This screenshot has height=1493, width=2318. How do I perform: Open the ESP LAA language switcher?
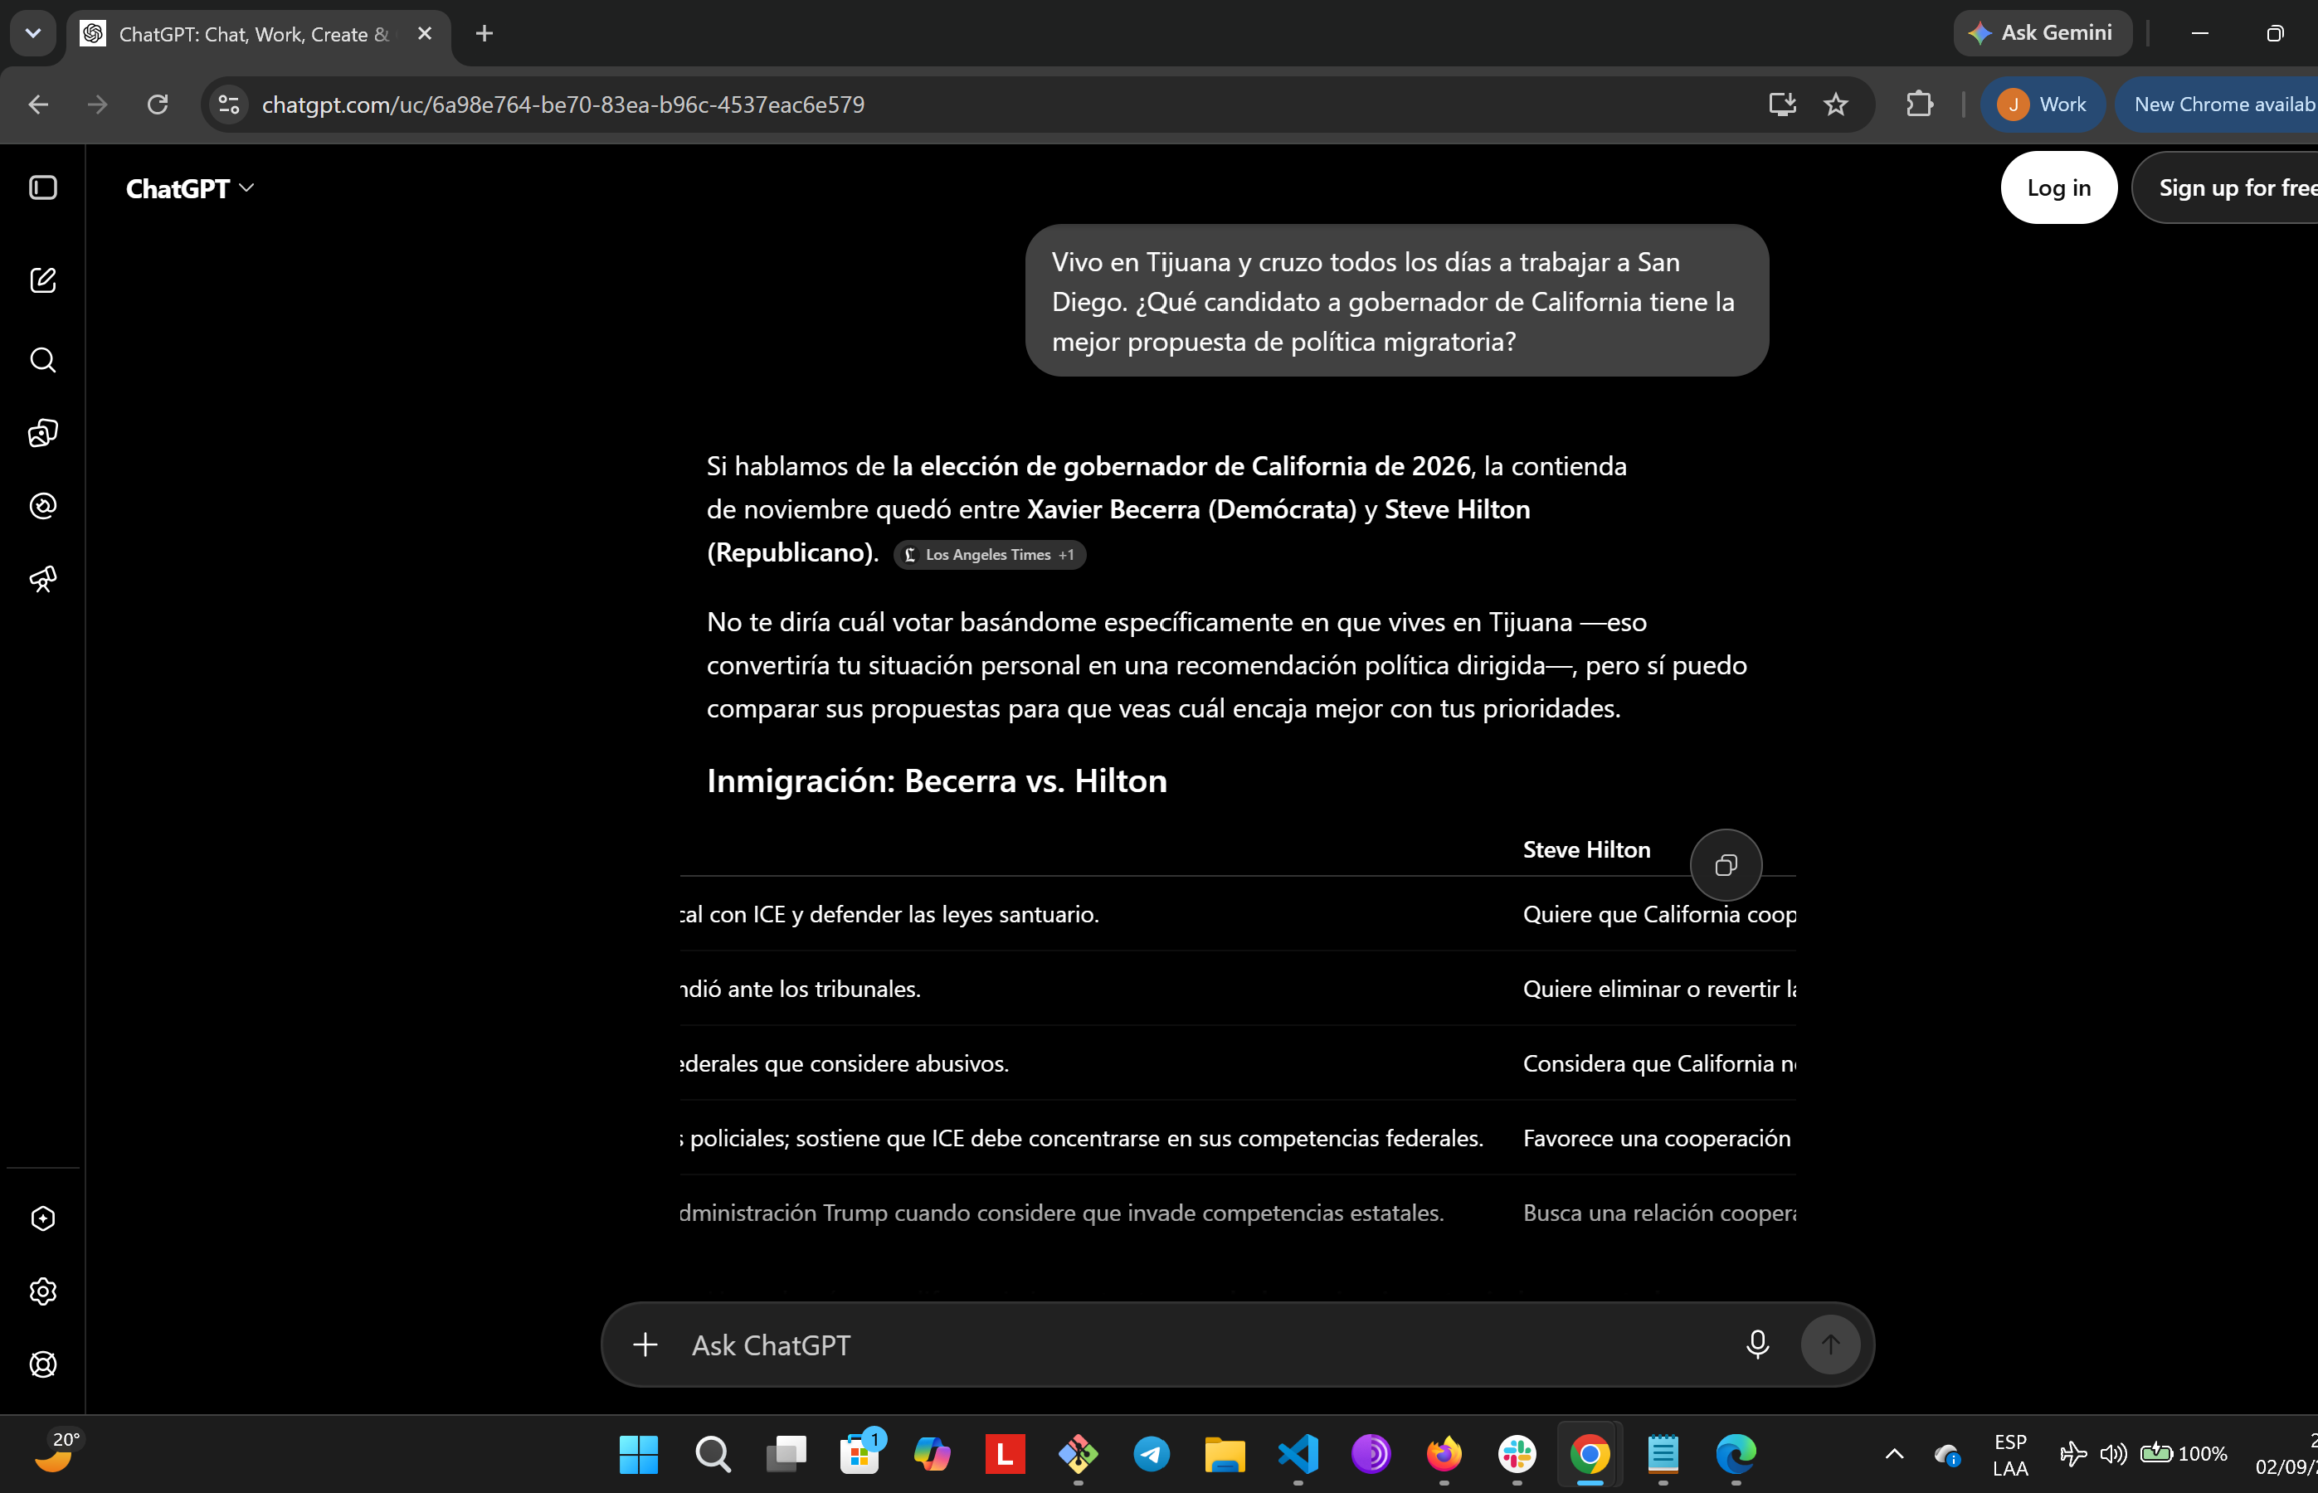click(x=2009, y=1454)
